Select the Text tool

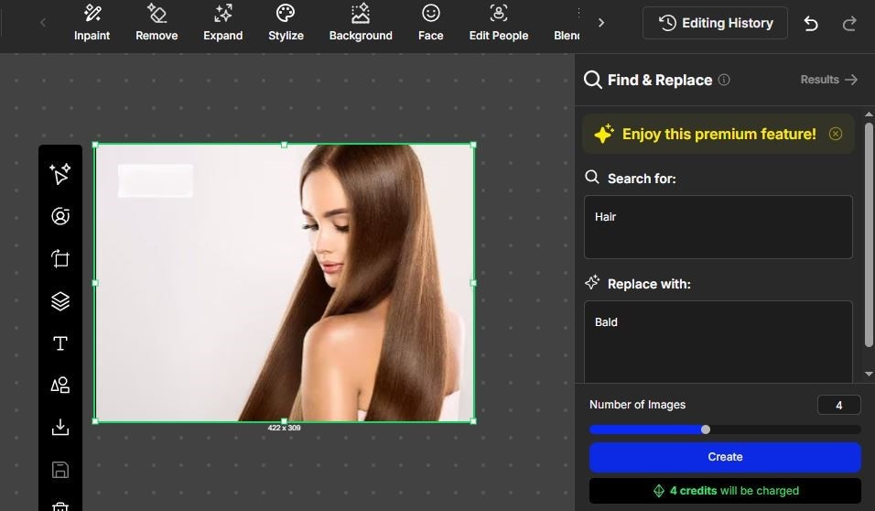point(60,343)
